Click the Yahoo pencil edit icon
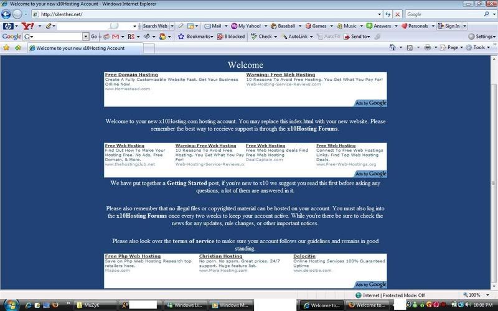The image size is (498, 311). tap(49, 26)
